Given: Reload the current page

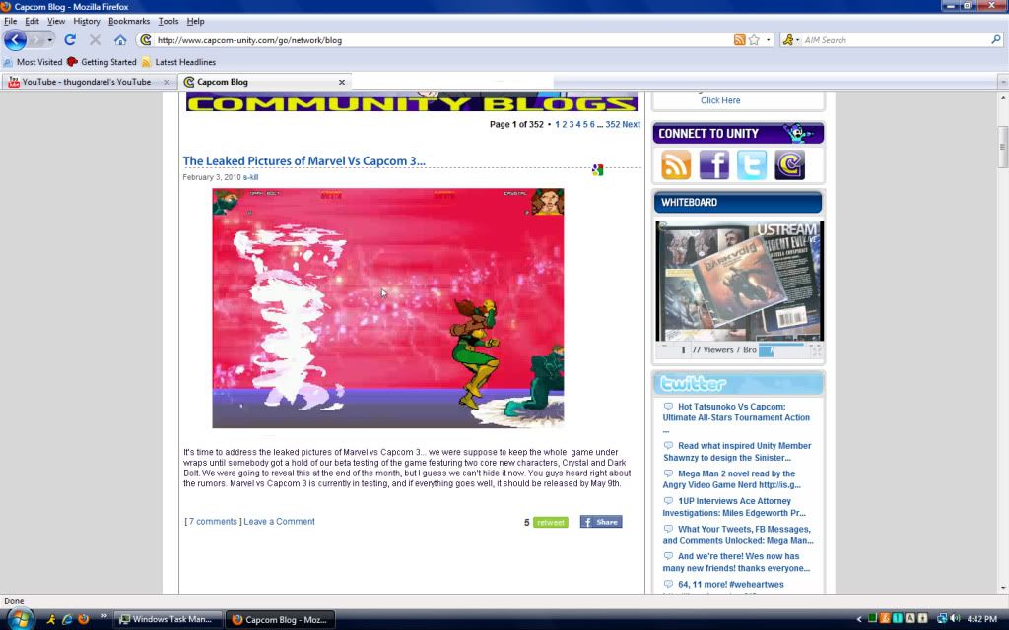Looking at the screenshot, I should [70, 39].
